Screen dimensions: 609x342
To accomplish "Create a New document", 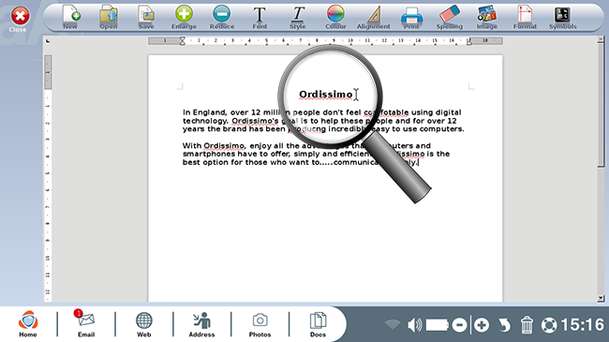I will pyautogui.click(x=70, y=18).
